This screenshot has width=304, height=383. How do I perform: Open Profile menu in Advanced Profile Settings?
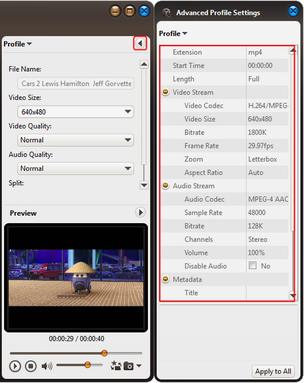click(x=173, y=33)
